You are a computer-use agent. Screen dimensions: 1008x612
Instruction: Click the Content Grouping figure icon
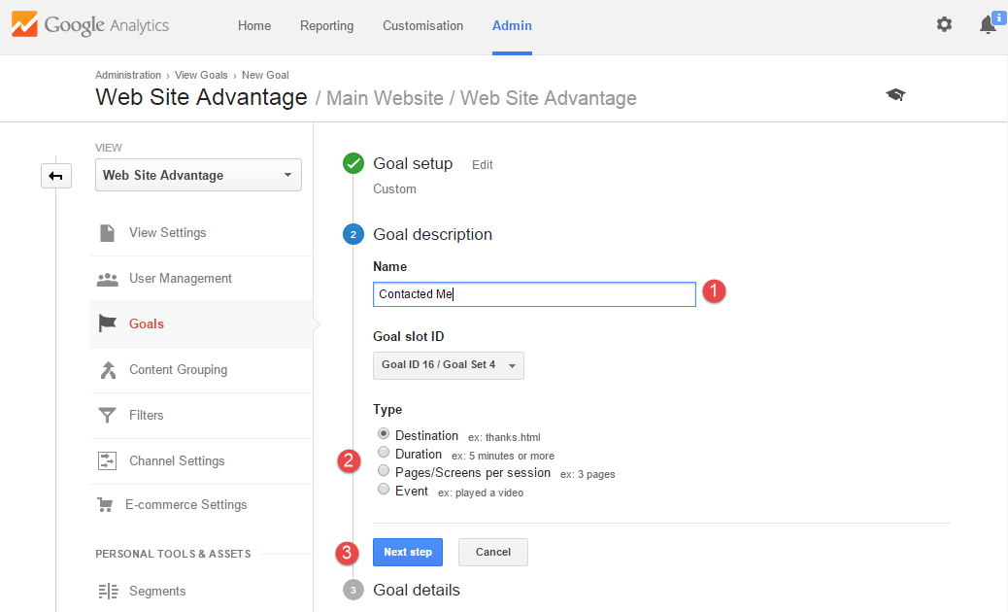(108, 370)
